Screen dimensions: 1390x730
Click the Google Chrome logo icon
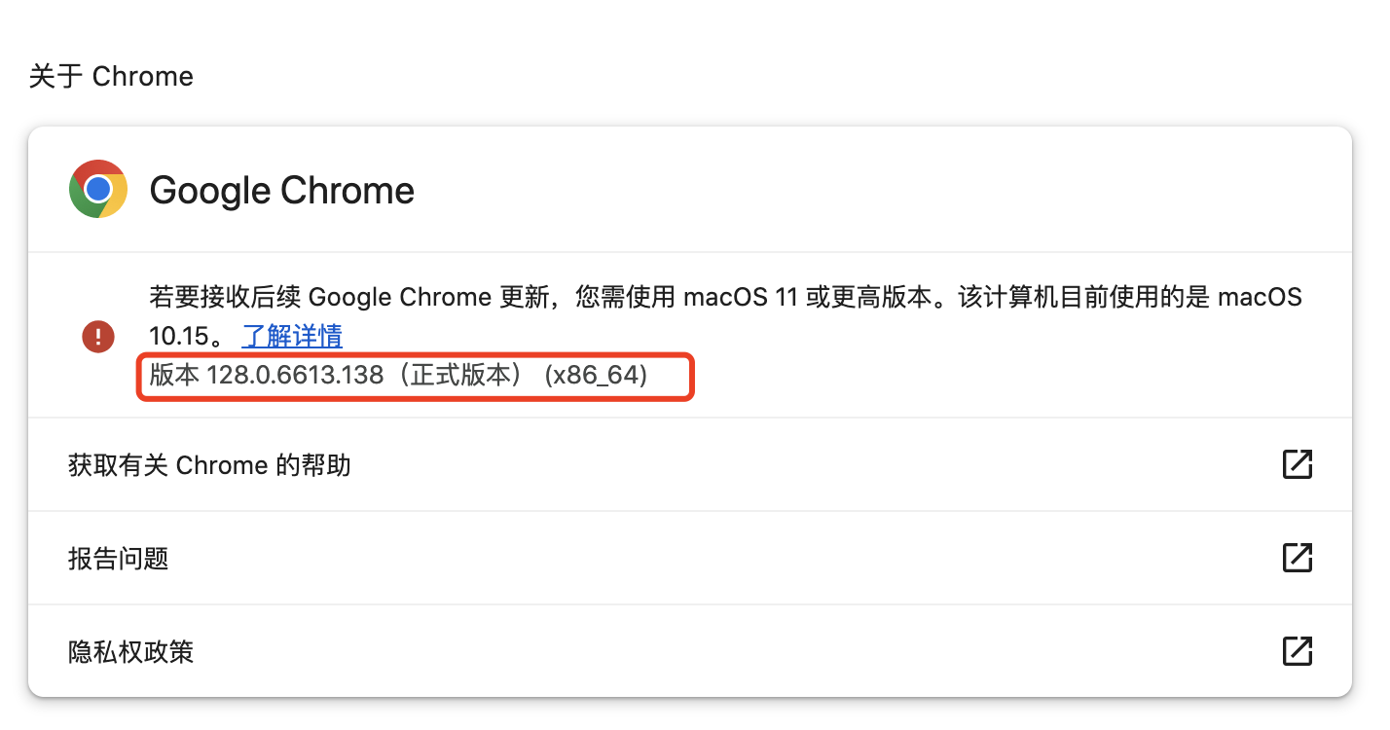pos(98,189)
